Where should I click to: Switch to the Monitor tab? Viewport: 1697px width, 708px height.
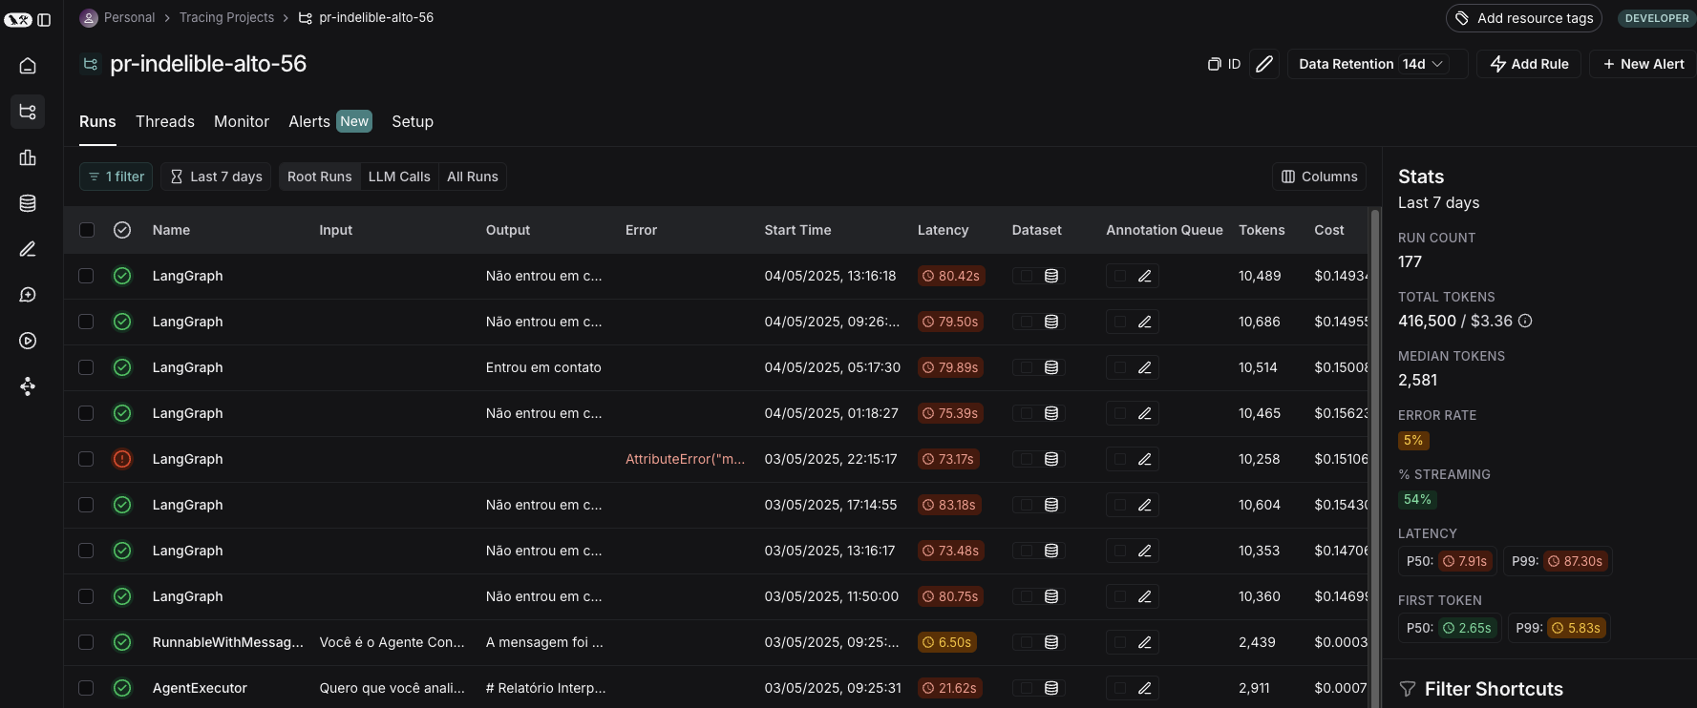pyautogui.click(x=242, y=122)
